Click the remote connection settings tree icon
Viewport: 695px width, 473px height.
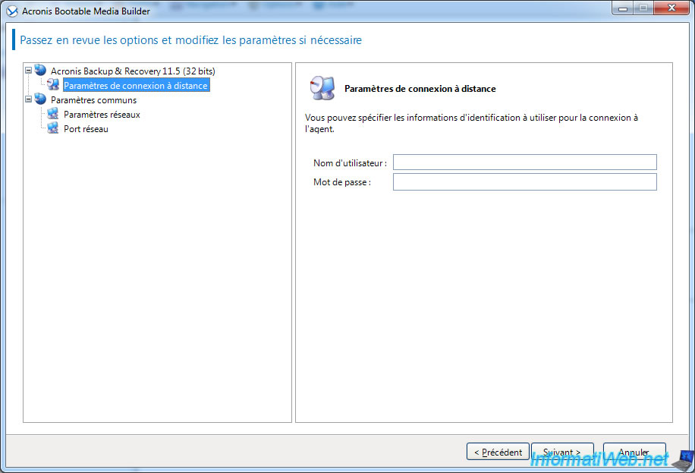(x=53, y=85)
